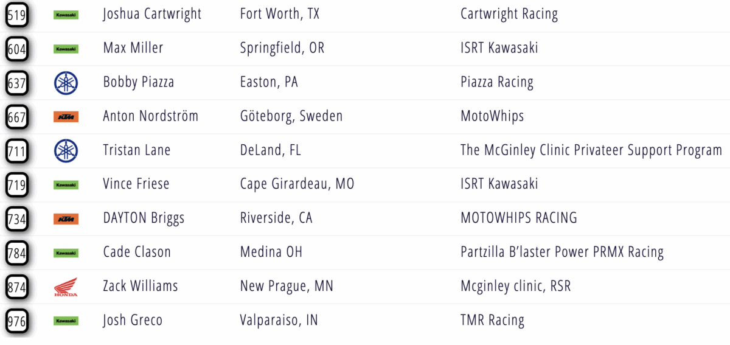Click Kawasaki logo beside Josh Greco
730x345 pixels.
click(66, 321)
